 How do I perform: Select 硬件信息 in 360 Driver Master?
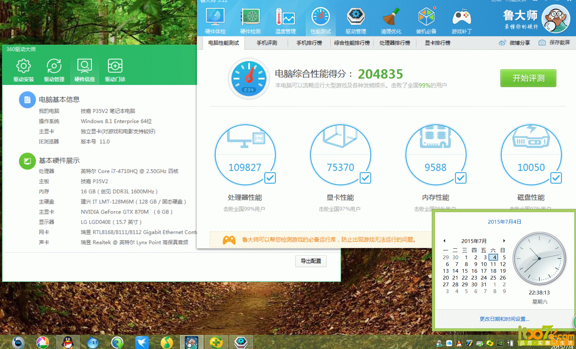click(84, 70)
